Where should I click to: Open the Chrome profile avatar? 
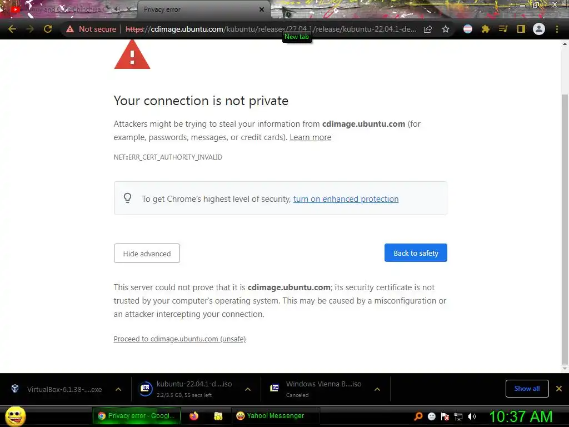[x=539, y=29]
